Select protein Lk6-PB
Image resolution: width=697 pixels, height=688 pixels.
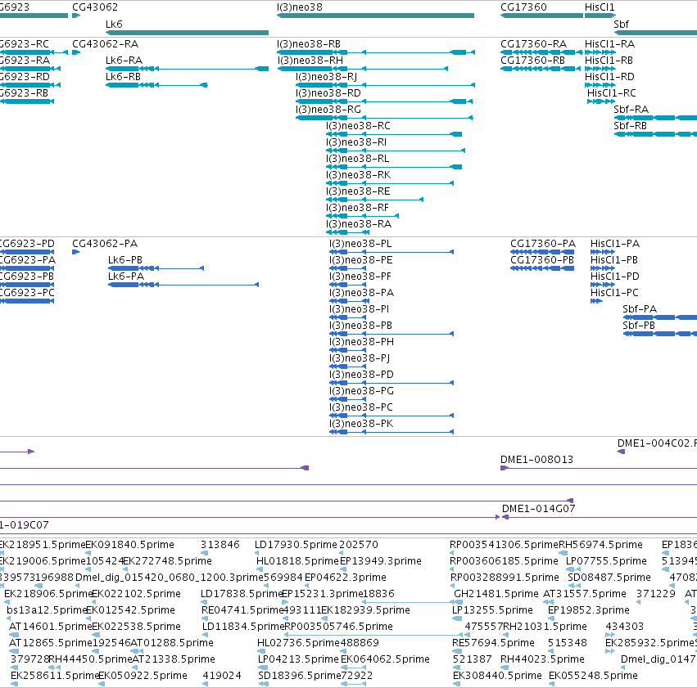[x=125, y=260]
